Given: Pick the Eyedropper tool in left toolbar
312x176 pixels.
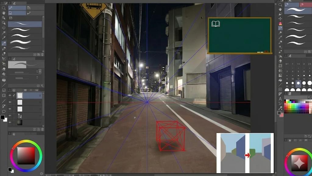Looking at the screenshot, I should [x=4, y=38].
